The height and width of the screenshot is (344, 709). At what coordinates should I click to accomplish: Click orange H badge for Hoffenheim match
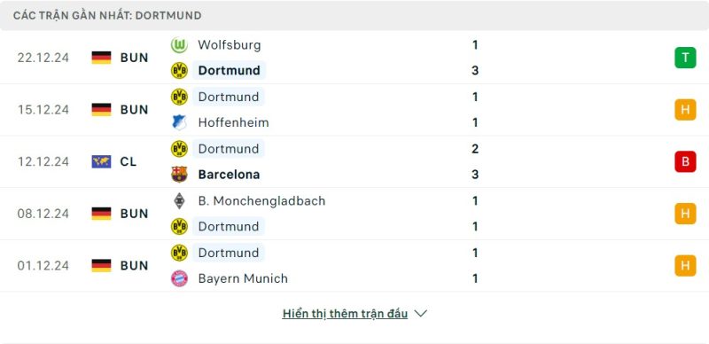(x=685, y=110)
